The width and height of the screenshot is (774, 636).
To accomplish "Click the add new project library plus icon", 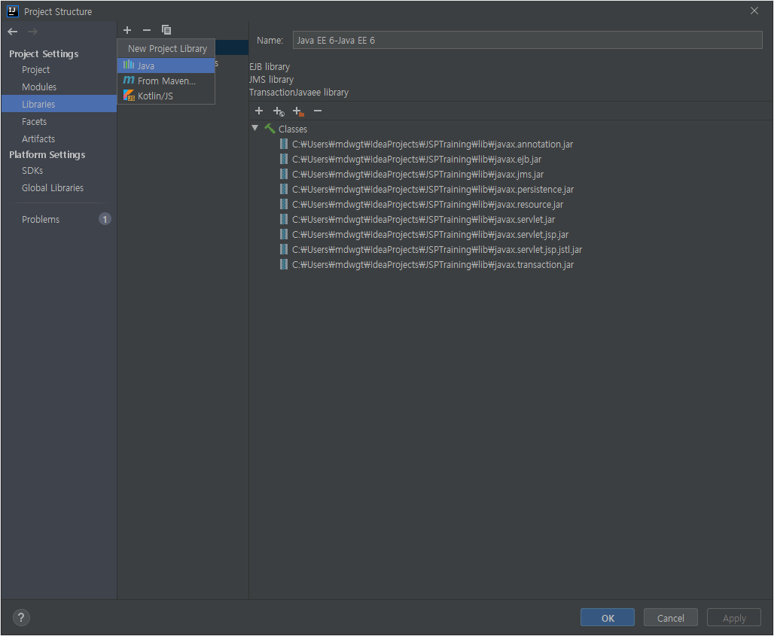I will click(127, 30).
